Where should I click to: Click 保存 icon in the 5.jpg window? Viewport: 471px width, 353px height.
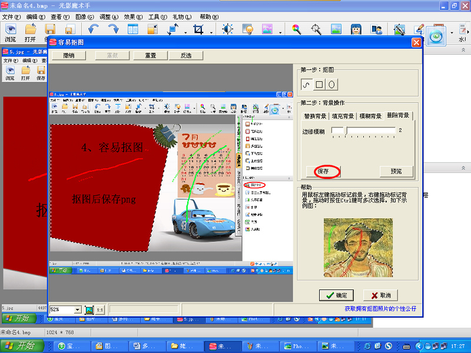click(x=41, y=71)
